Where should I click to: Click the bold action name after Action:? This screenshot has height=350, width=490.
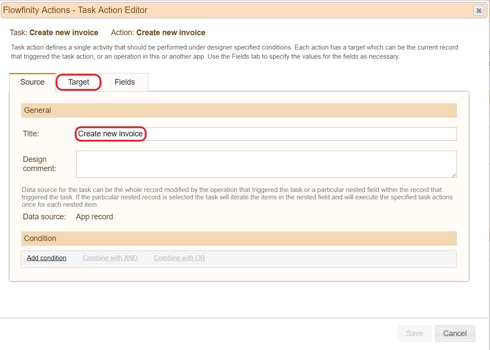point(171,33)
